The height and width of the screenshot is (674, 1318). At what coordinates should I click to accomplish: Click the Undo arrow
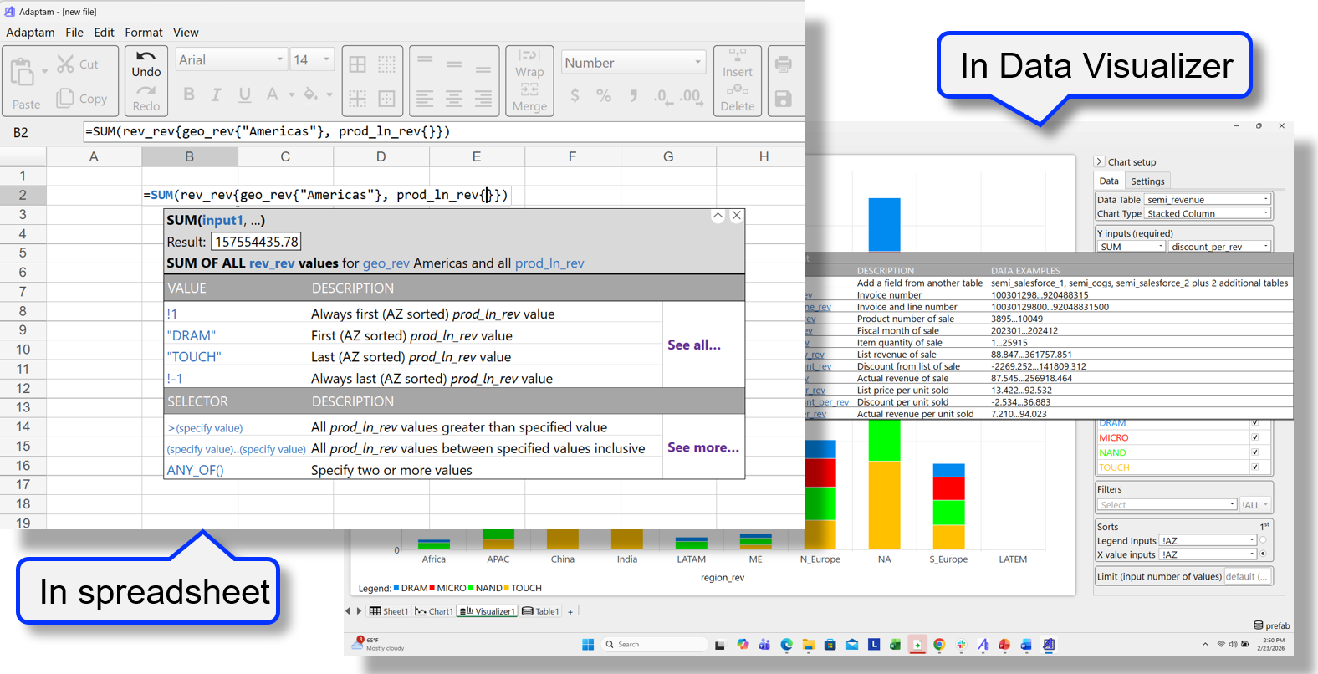[x=146, y=56]
